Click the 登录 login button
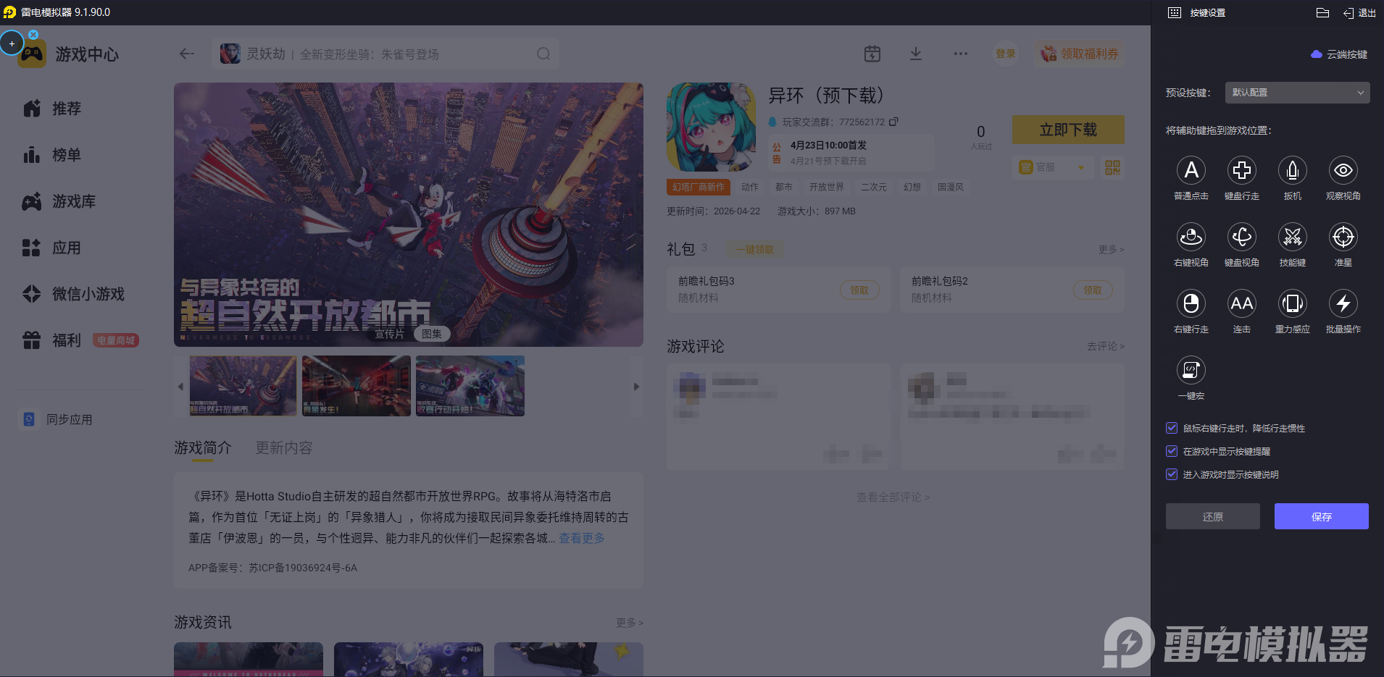The height and width of the screenshot is (677, 1384). [1005, 54]
